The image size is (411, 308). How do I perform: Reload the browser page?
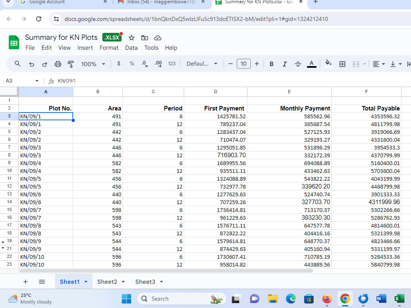[x=39, y=19]
